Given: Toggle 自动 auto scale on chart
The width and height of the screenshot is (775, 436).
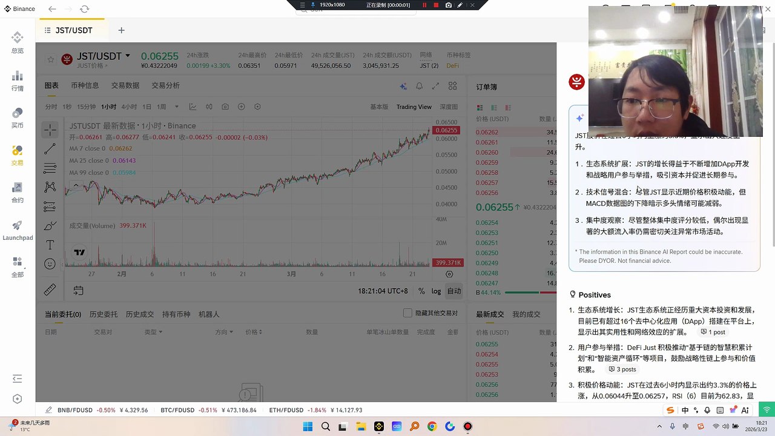Looking at the screenshot, I should [453, 291].
